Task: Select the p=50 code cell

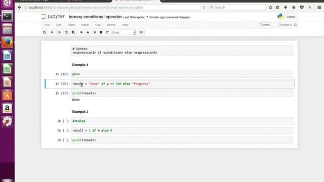Action: click(x=182, y=74)
